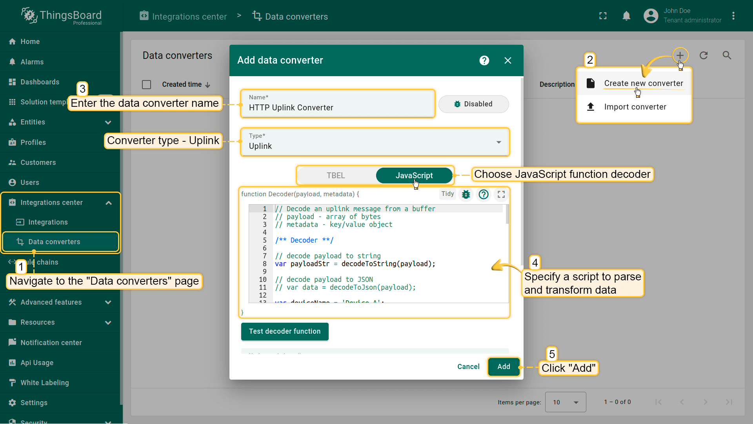Open the Type dropdown set to Uplink
Viewport: 753px width, 424px height.
[x=375, y=142]
